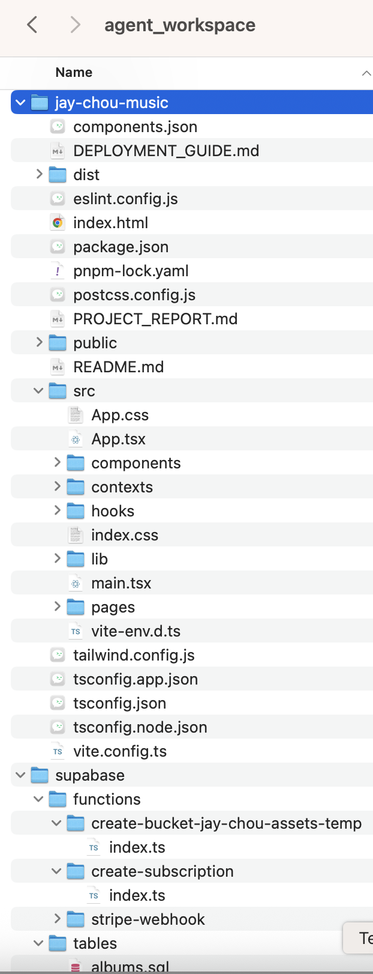Image resolution: width=373 pixels, height=974 pixels.
Task: Click the TS icon beside vite.config.ts
Action: click(58, 751)
